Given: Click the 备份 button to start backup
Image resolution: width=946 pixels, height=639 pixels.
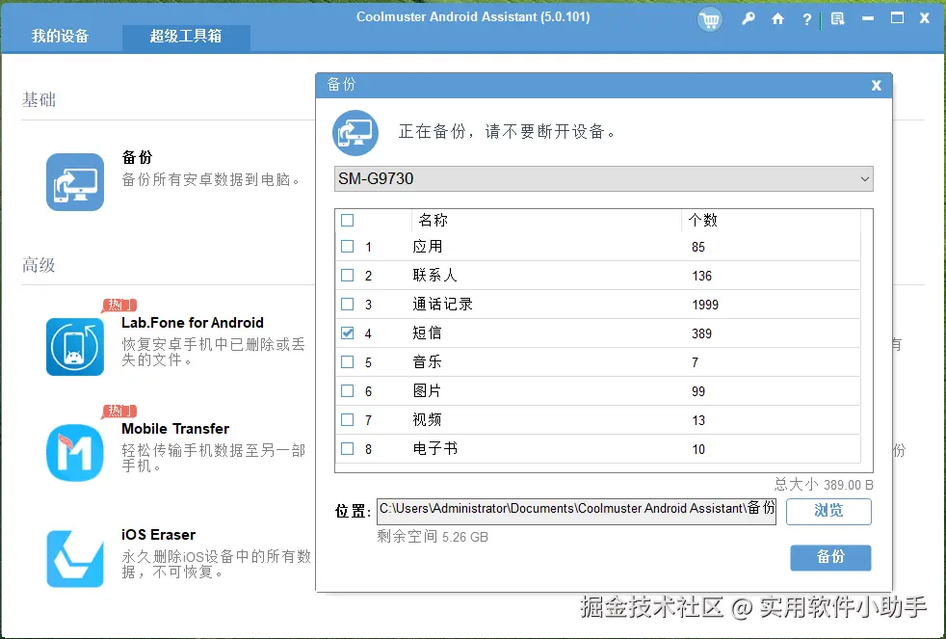Looking at the screenshot, I should click(x=829, y=557).
